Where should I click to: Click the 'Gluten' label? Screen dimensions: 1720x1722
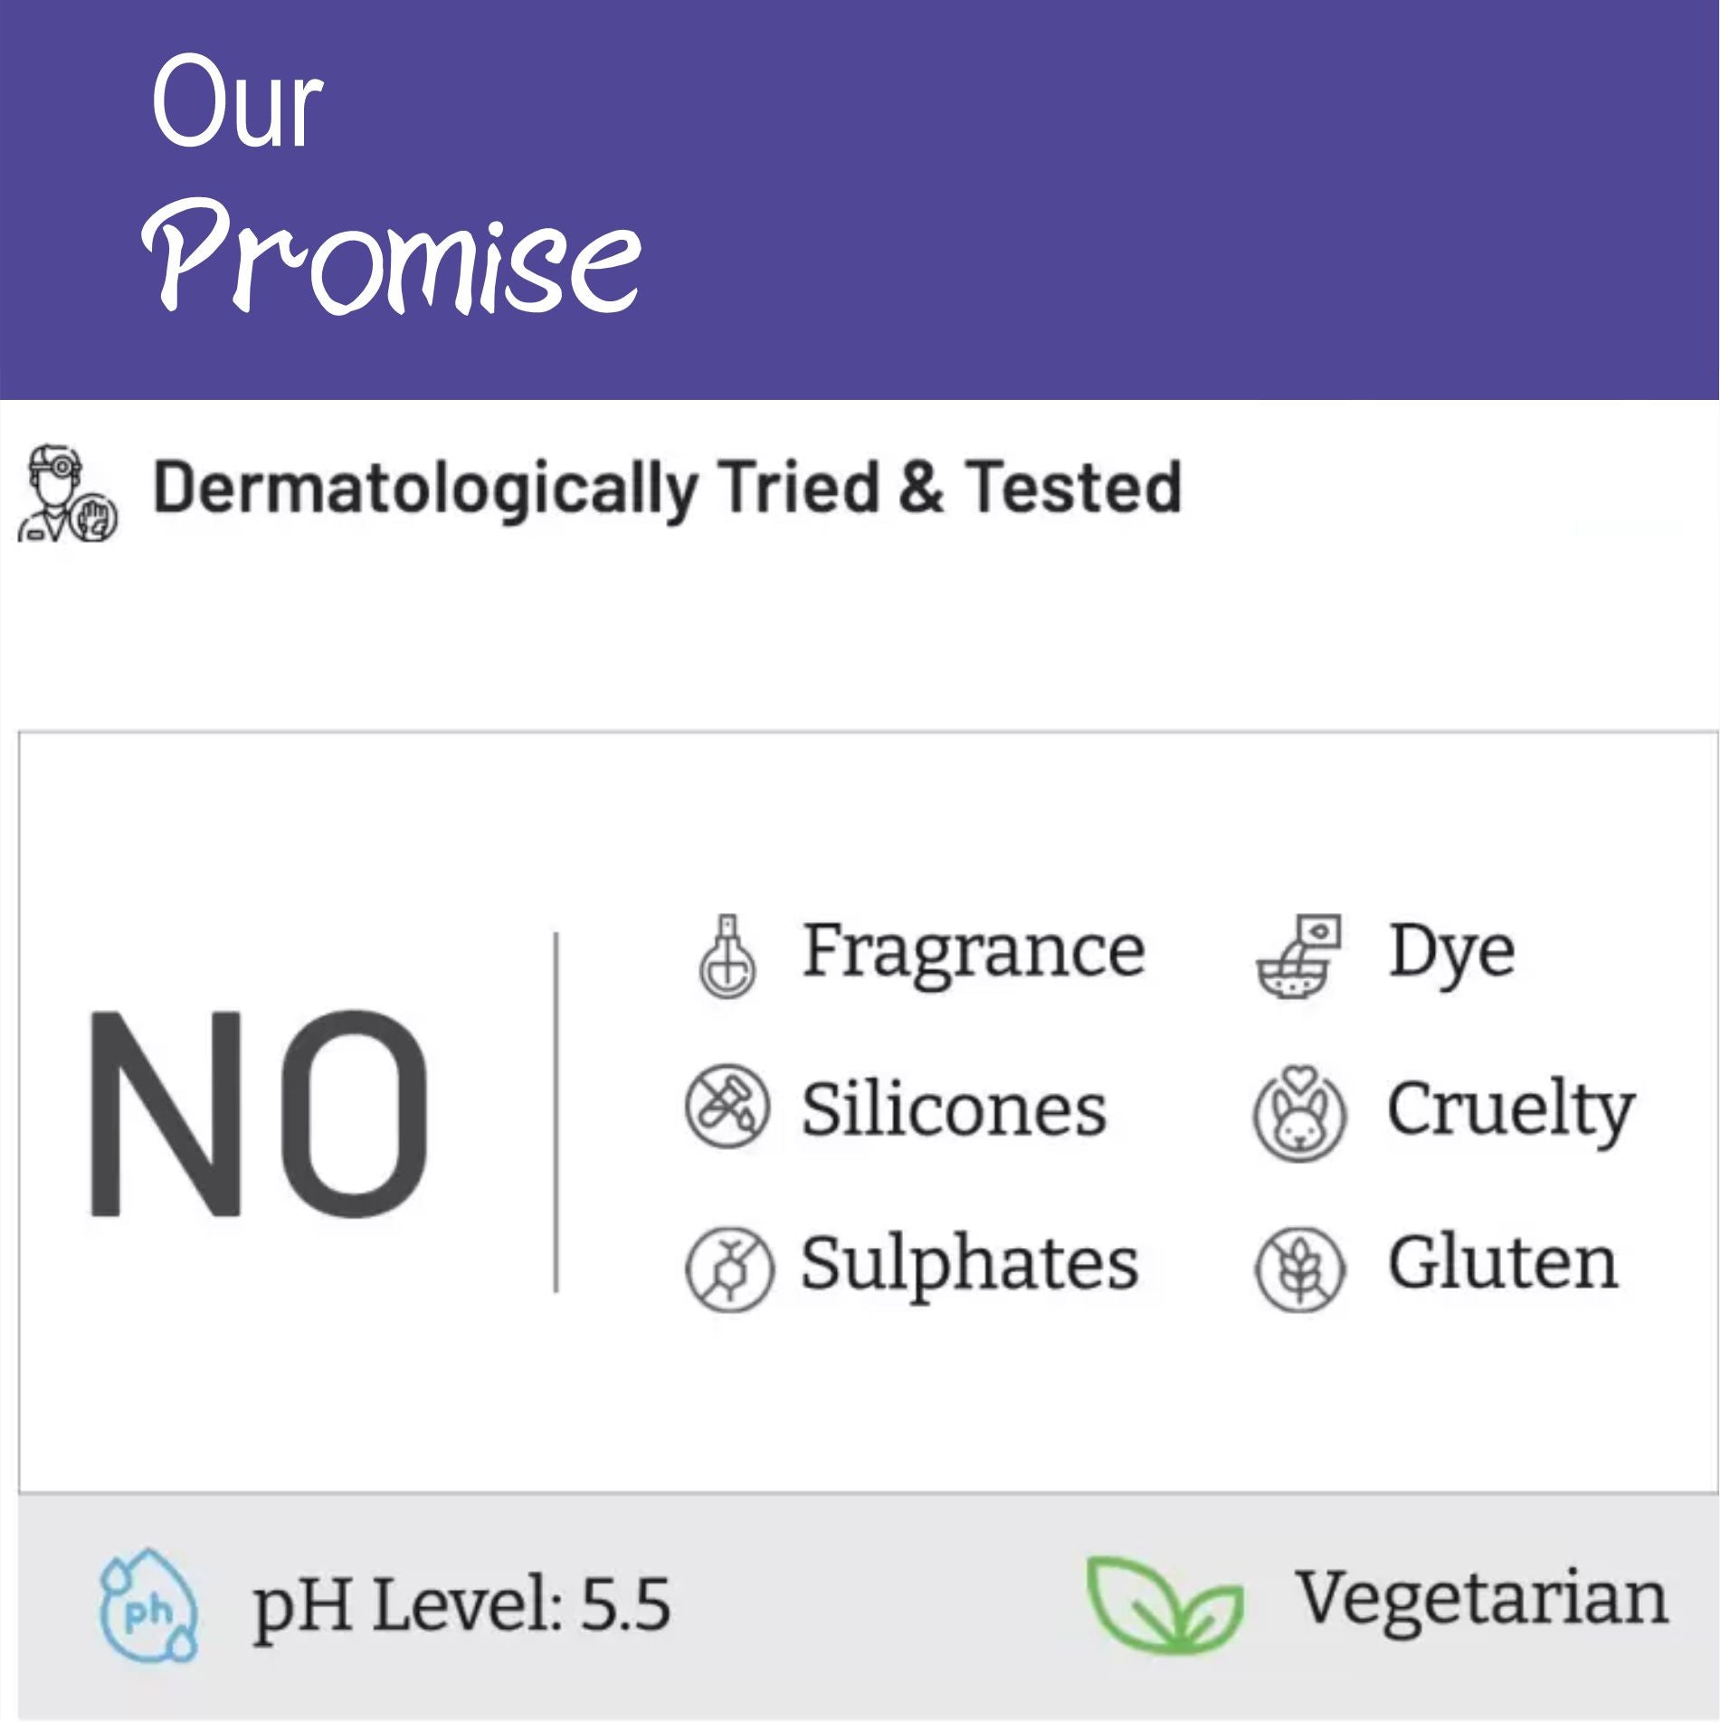1502,1264
